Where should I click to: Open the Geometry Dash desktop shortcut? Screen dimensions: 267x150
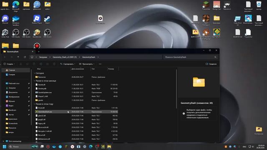click(217, 33)
